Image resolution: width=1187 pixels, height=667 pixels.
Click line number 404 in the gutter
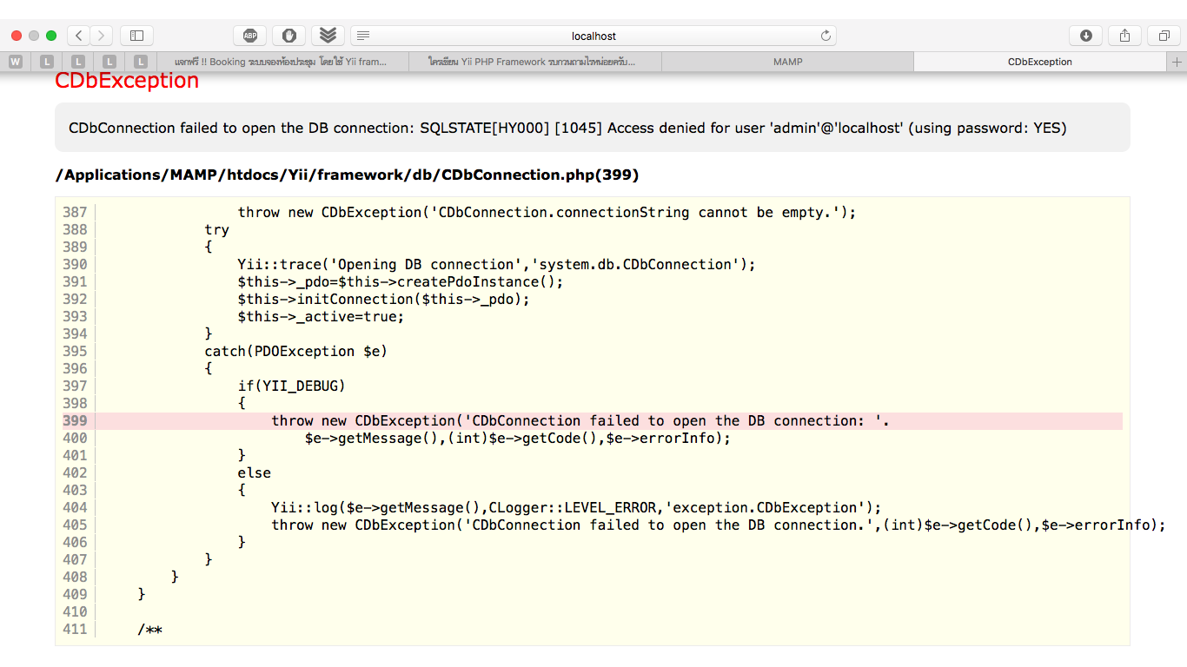pos(75,507)
